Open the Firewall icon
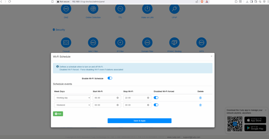 click(x=66, y=43)
